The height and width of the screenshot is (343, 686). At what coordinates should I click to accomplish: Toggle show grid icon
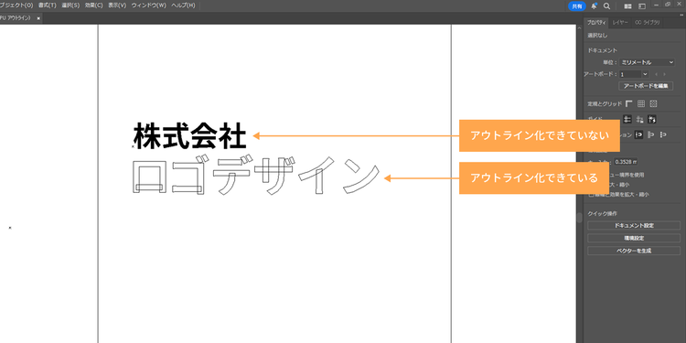641,104
